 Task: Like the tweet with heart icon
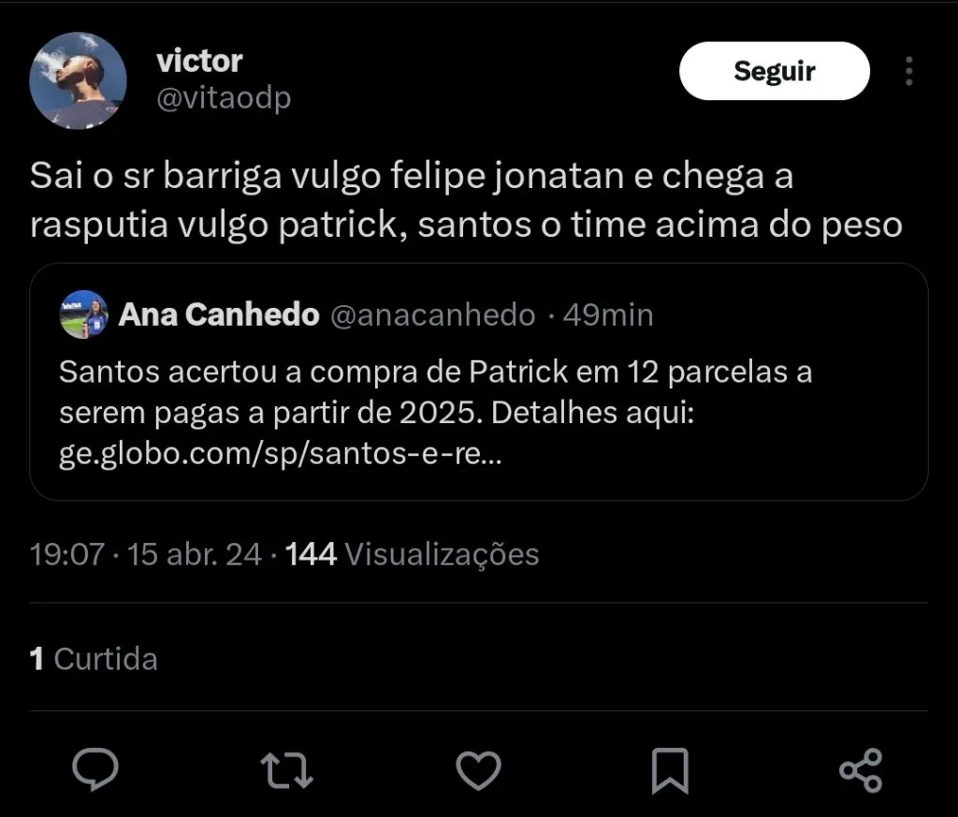coord(478,769)
